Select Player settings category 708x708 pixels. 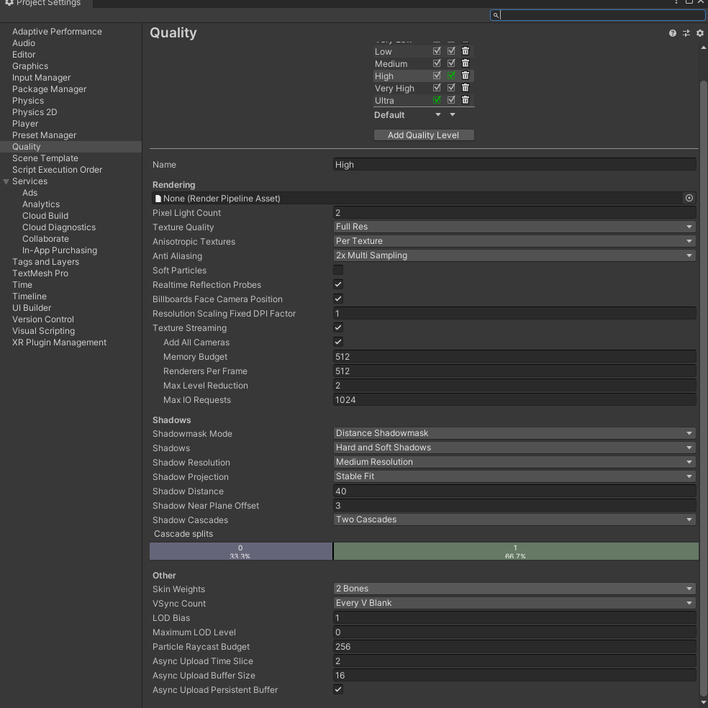pyautogui.click(x=25, y=124)
